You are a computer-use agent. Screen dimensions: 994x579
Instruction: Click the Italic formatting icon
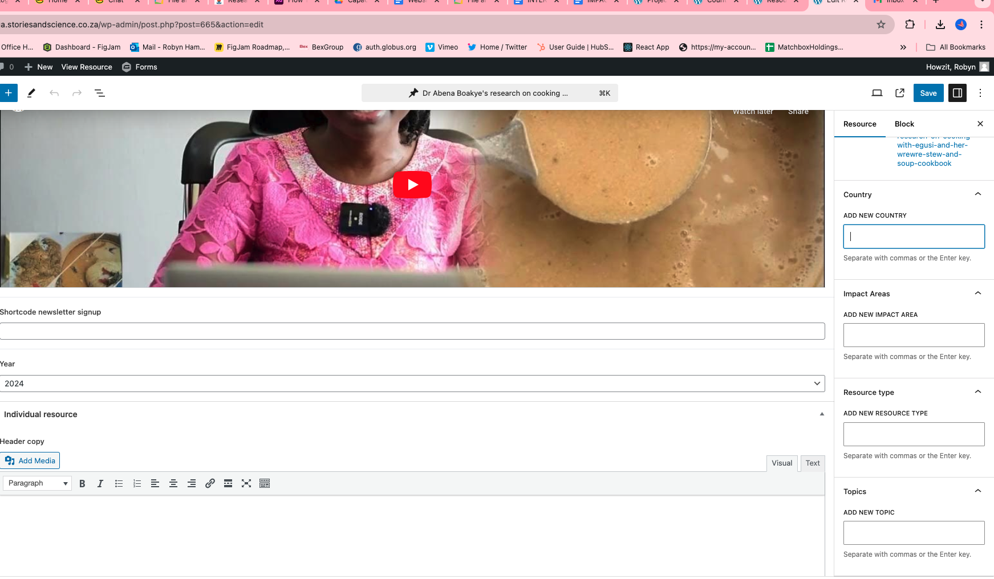(100, 483)
